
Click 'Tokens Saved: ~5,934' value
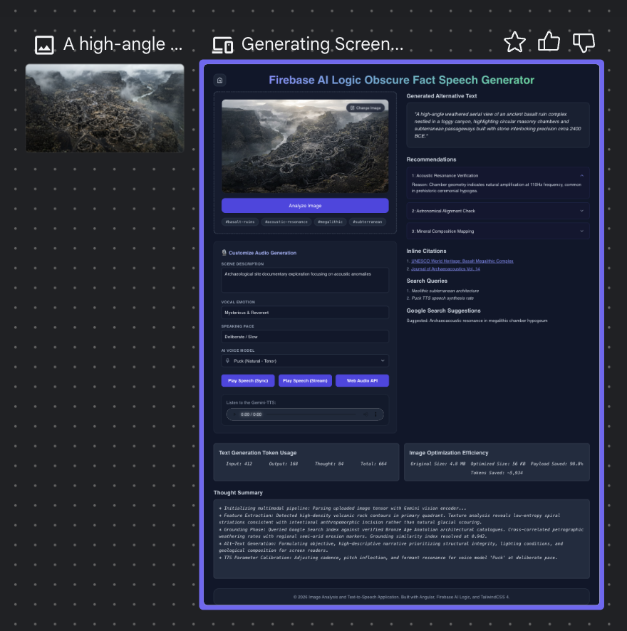(497, 473)
